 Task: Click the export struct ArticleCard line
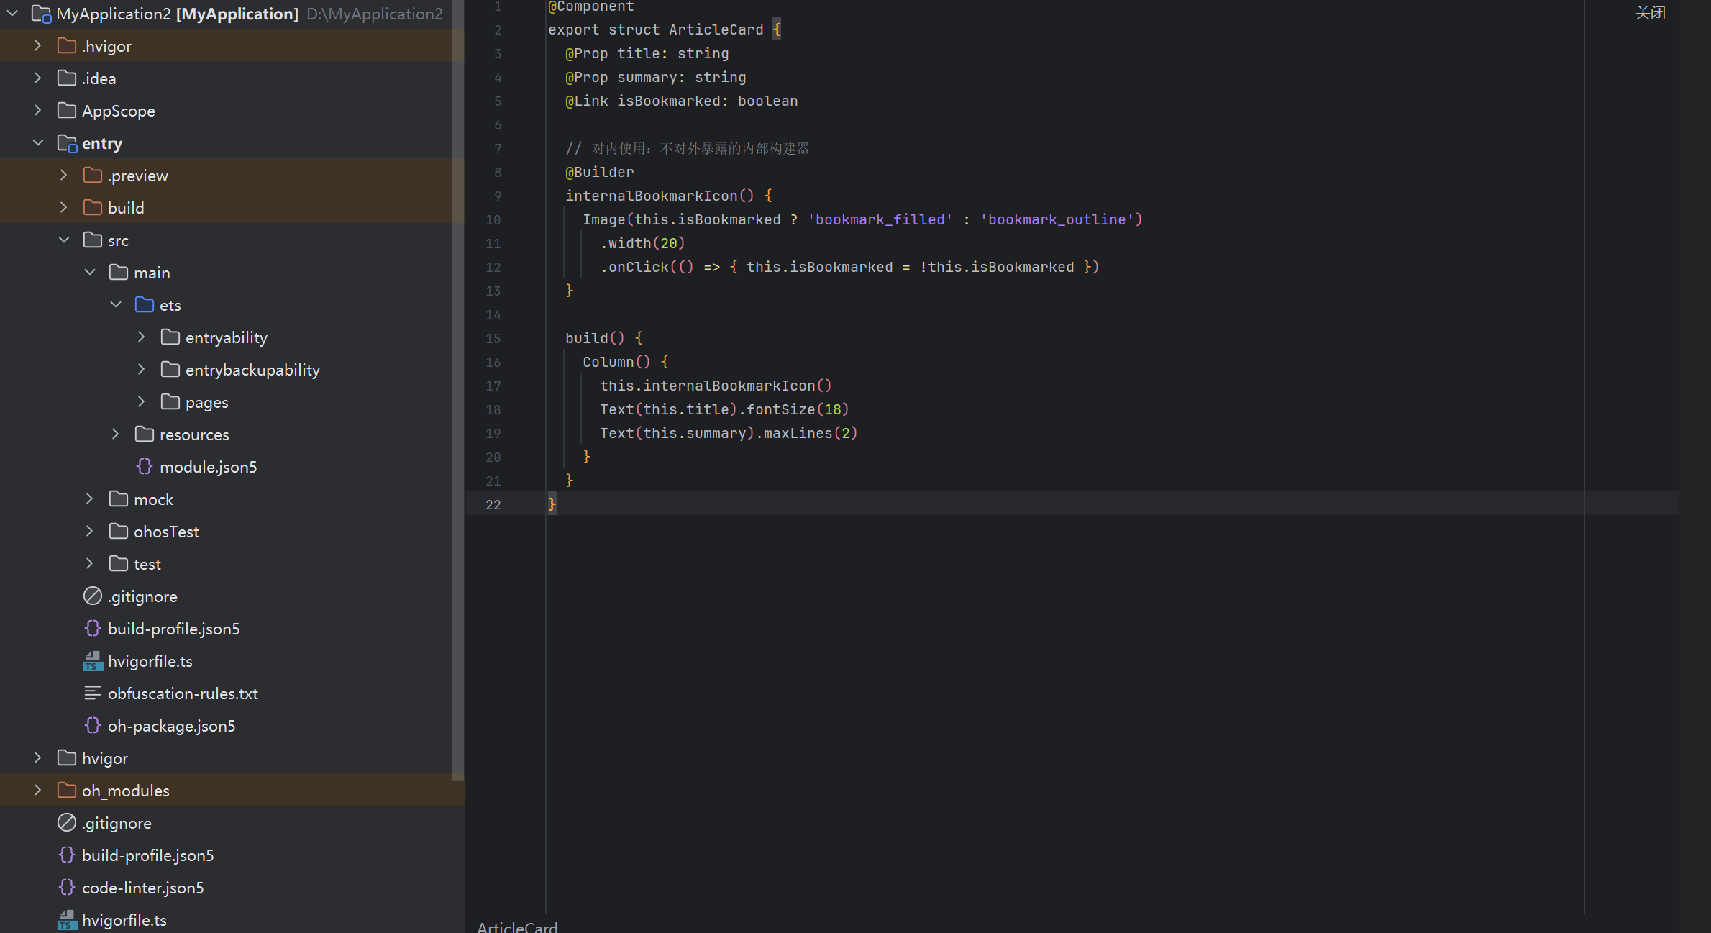[664, 29]
